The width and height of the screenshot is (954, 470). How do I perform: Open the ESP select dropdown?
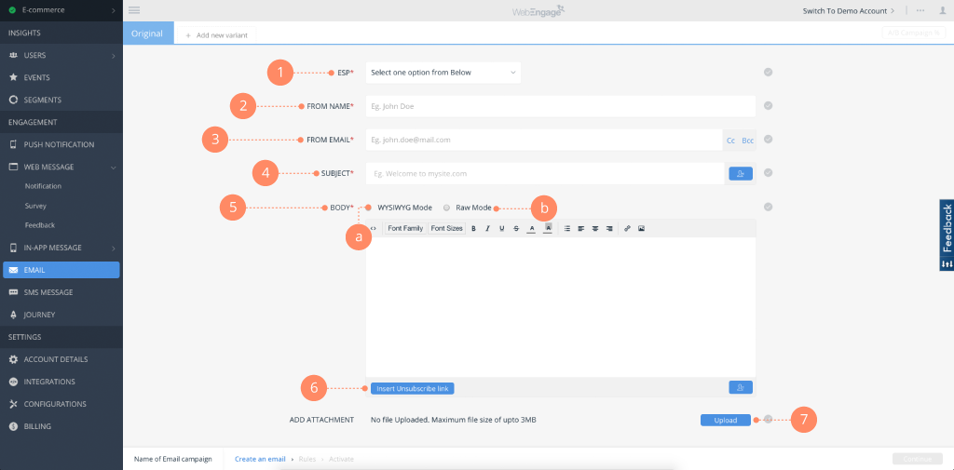[x=443, y=73]
